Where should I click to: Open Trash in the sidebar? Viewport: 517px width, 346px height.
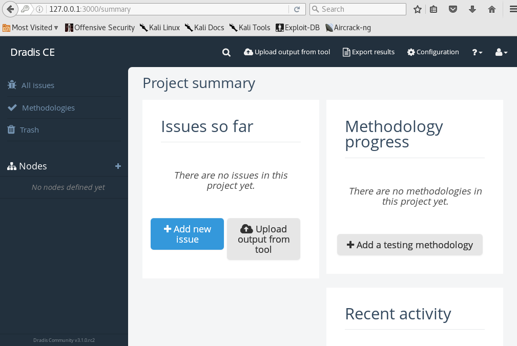[x=29, y=130]
